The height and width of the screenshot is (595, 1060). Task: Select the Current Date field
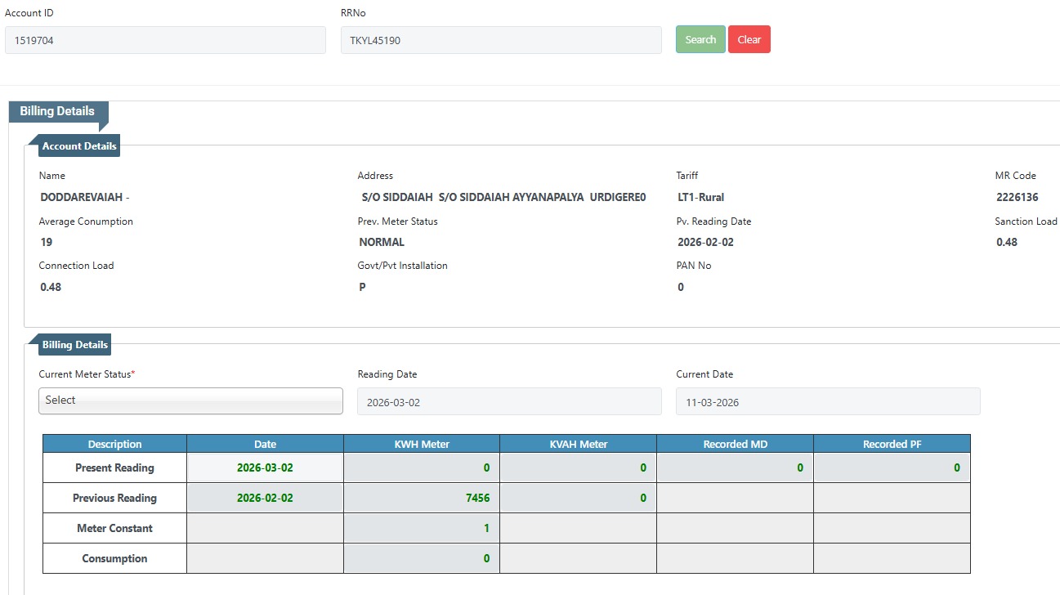coord(827,401)
